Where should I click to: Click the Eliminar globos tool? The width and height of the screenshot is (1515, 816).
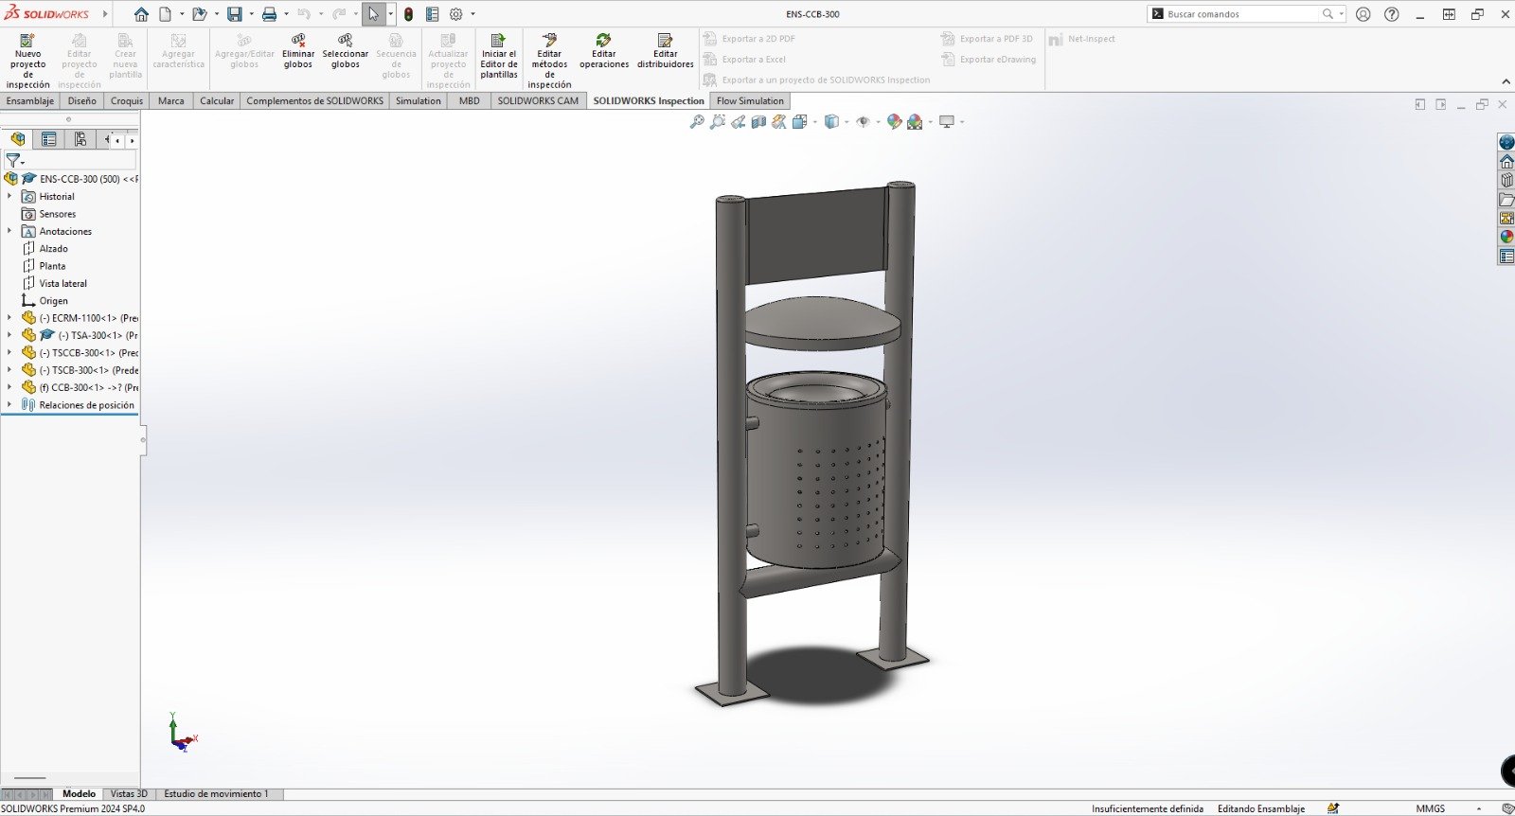[298, 41]
